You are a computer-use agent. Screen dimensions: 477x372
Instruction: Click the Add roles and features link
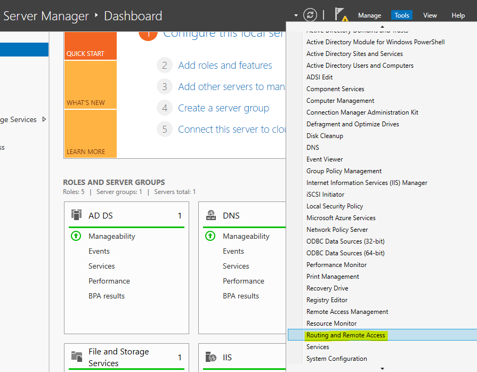click(225, 66)
